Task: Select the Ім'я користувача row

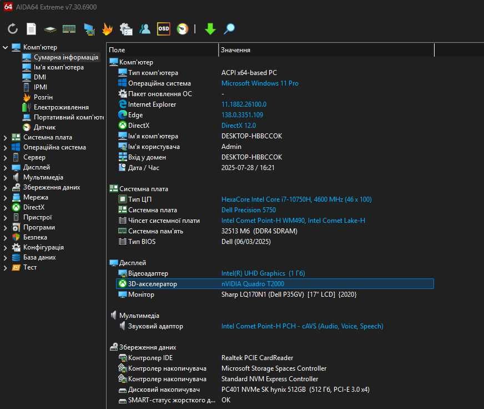Action: click(x=275, y=147)
